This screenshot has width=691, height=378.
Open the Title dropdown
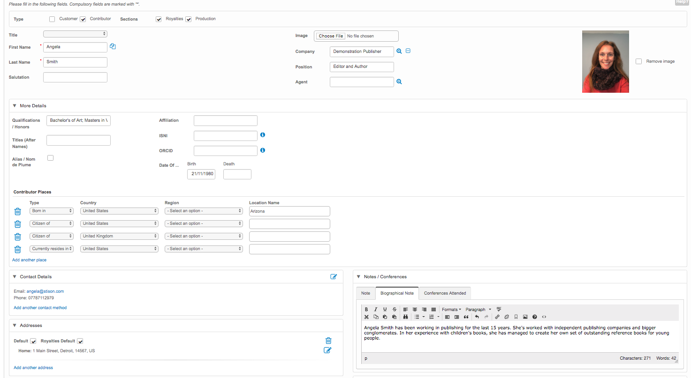pyautogui.click(x=75, y=34)
